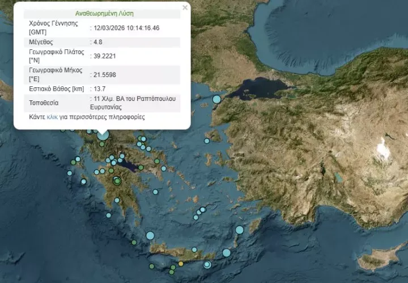Viewport: 408px width, 283px height.
Task: Click the location text 'Ραπτόπουλου Ευρυτανίας'
Action: click(135, 103)
